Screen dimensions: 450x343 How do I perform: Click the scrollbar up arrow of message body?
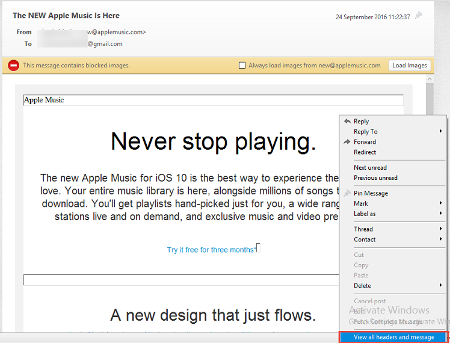(x=430, y=79)
